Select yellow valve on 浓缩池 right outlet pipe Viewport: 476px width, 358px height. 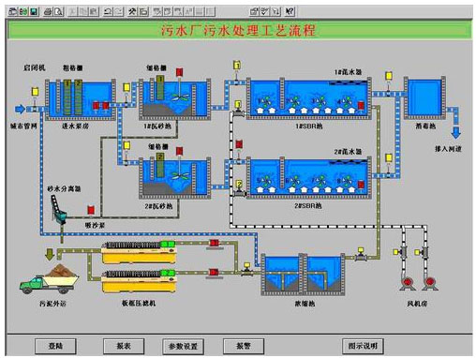(x=361, y=254)
